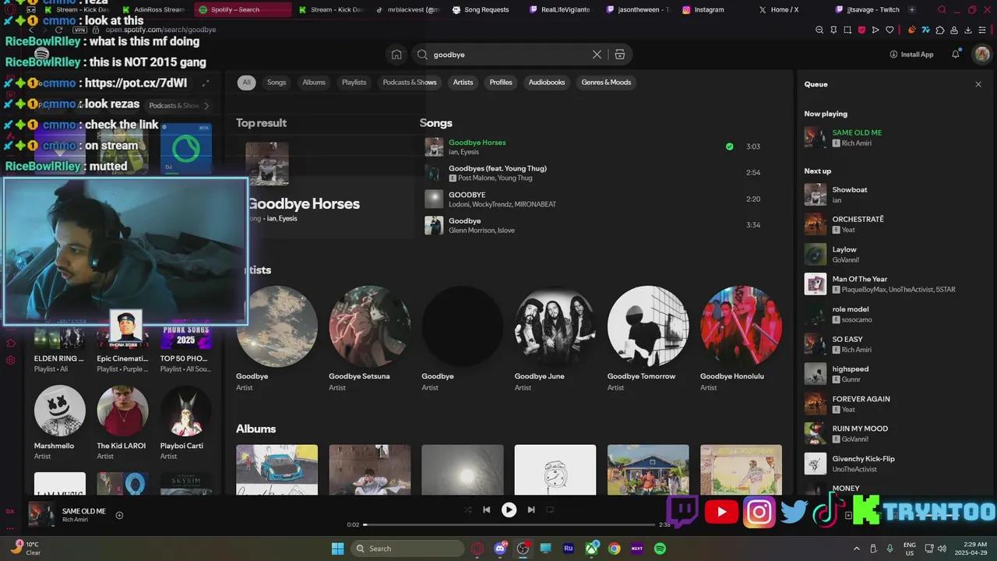Filter search results by Songs

coord(277,83)
